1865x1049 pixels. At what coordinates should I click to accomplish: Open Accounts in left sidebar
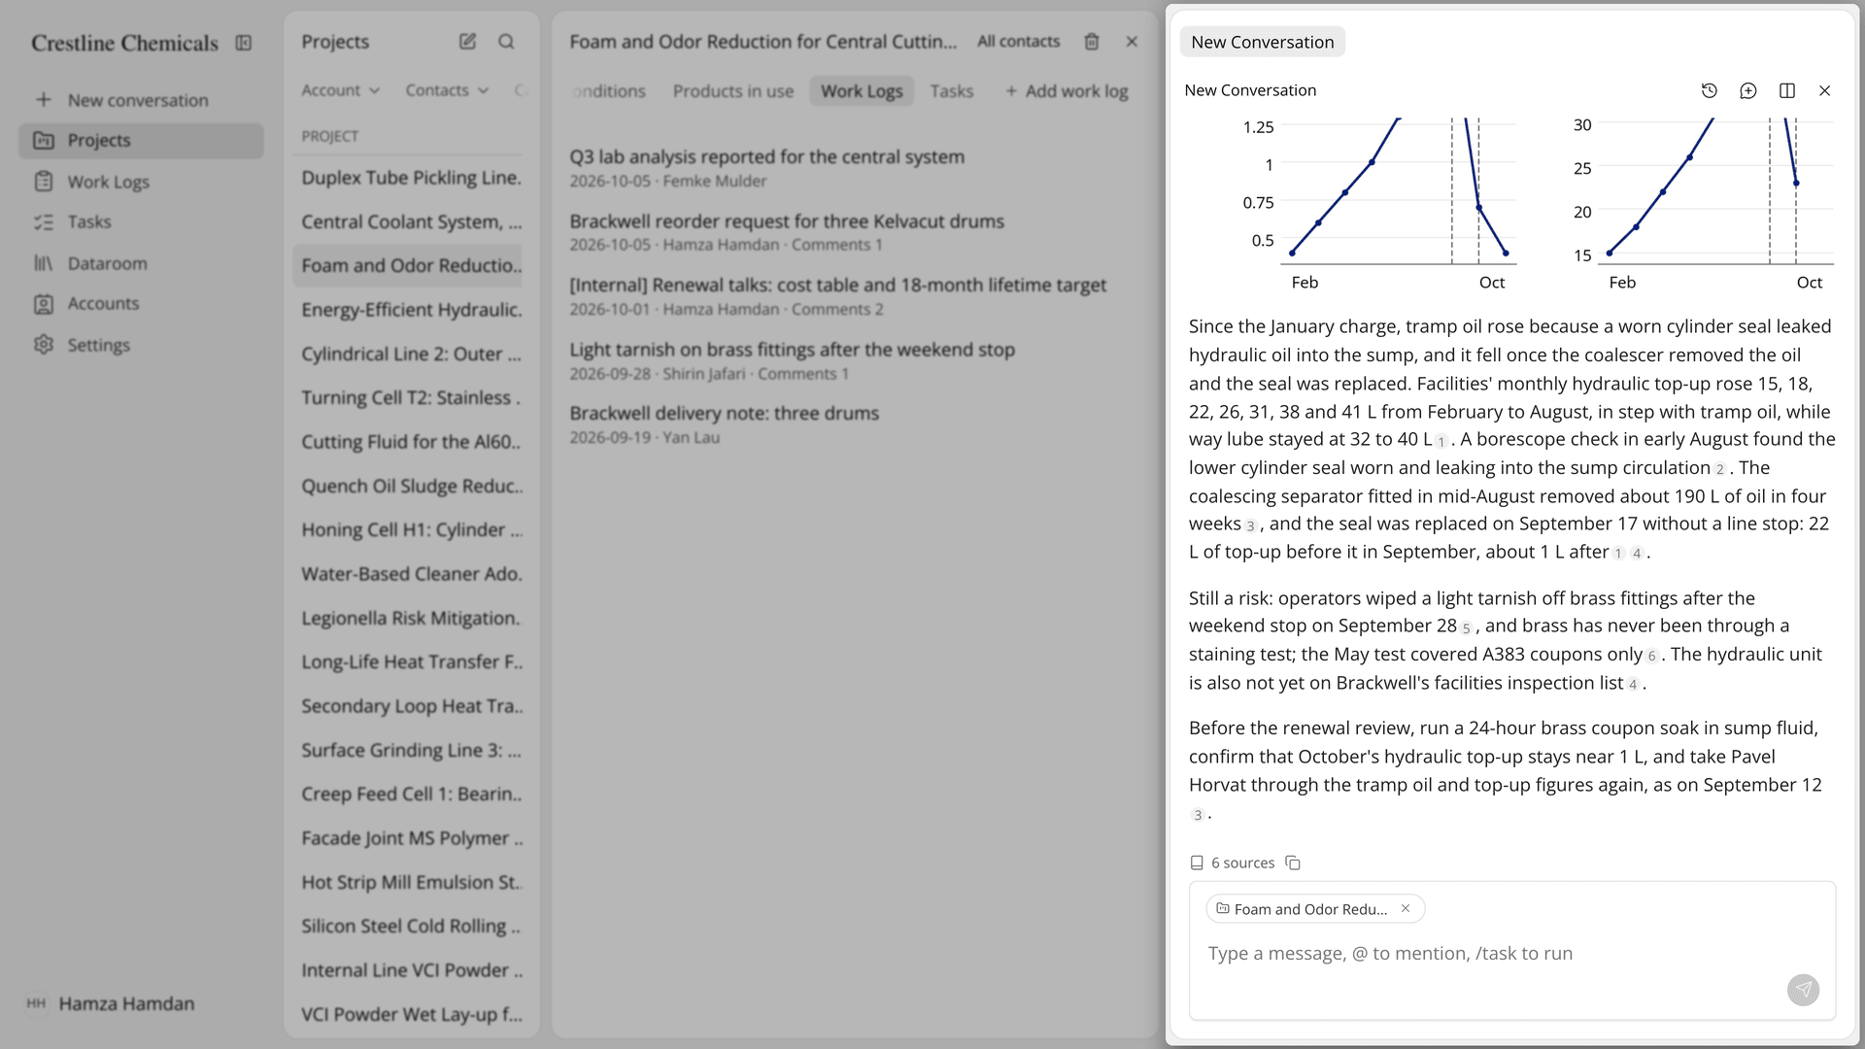pos(141,303)
